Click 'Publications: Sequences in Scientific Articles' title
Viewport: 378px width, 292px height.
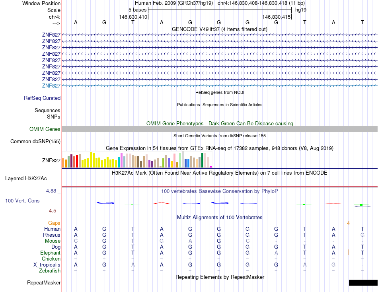[x=220, y=105]
